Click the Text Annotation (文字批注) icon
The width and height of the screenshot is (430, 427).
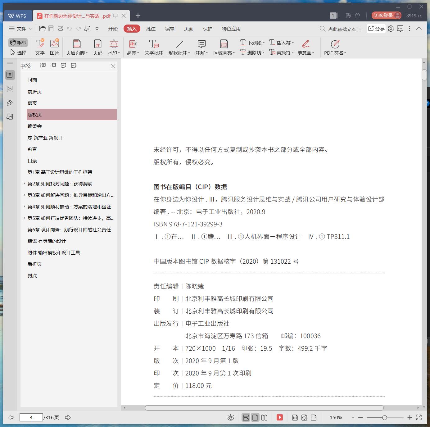(154, 47)
